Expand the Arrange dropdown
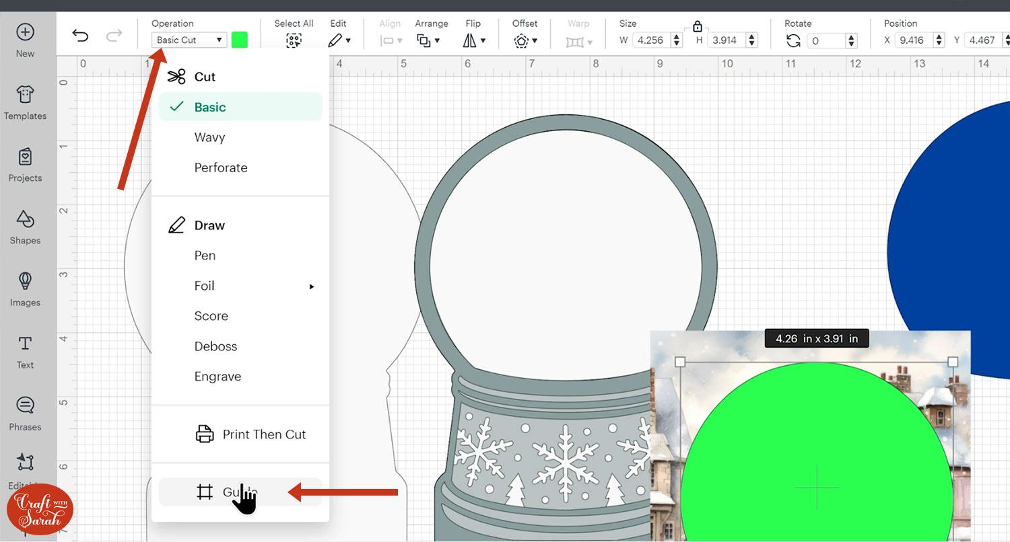The image size is (1010, 542). 428,40
